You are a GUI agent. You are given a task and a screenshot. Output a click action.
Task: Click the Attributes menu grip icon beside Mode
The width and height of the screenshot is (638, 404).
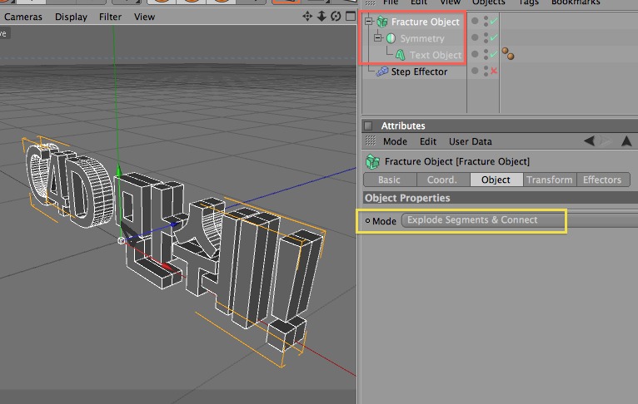[x=371, y=140]
